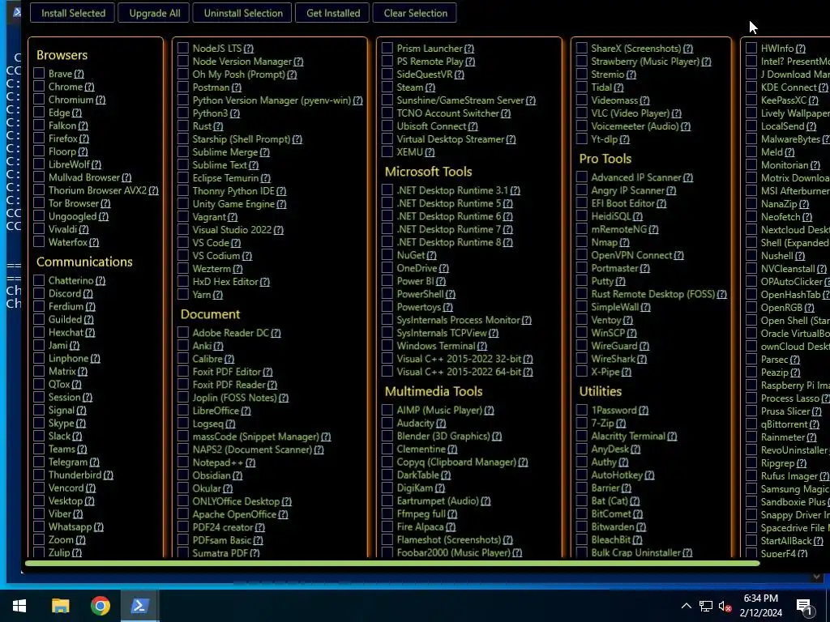Click the Yarn label text

(x=202, y=295)
